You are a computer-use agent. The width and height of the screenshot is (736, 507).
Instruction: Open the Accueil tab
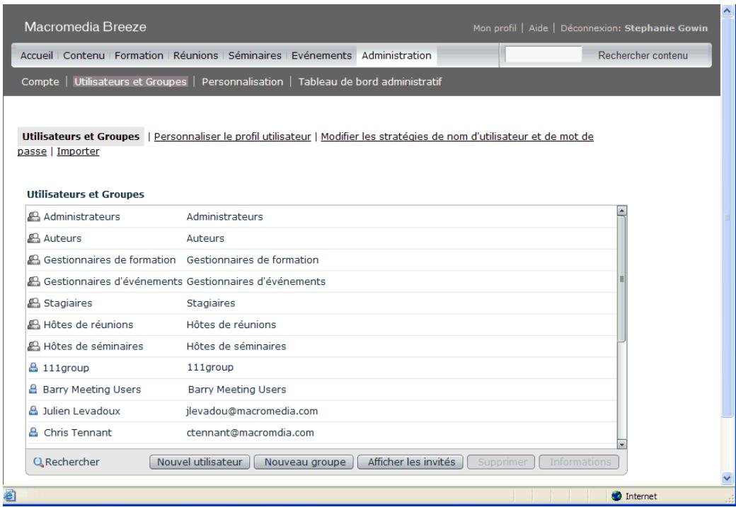click(x=37, y=55)
